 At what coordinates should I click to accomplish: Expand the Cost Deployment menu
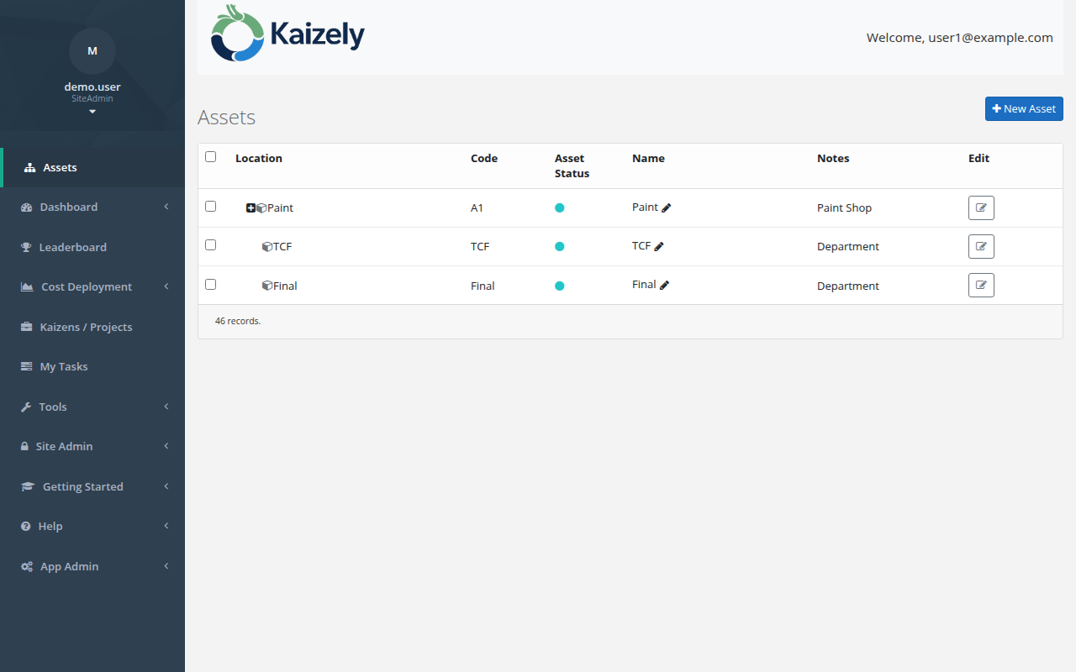(86, 286)
